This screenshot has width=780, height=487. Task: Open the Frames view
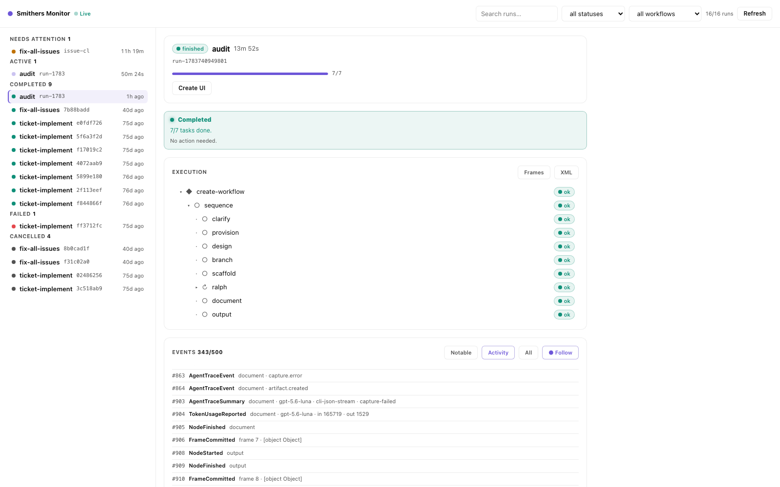[x=534, y=172]
